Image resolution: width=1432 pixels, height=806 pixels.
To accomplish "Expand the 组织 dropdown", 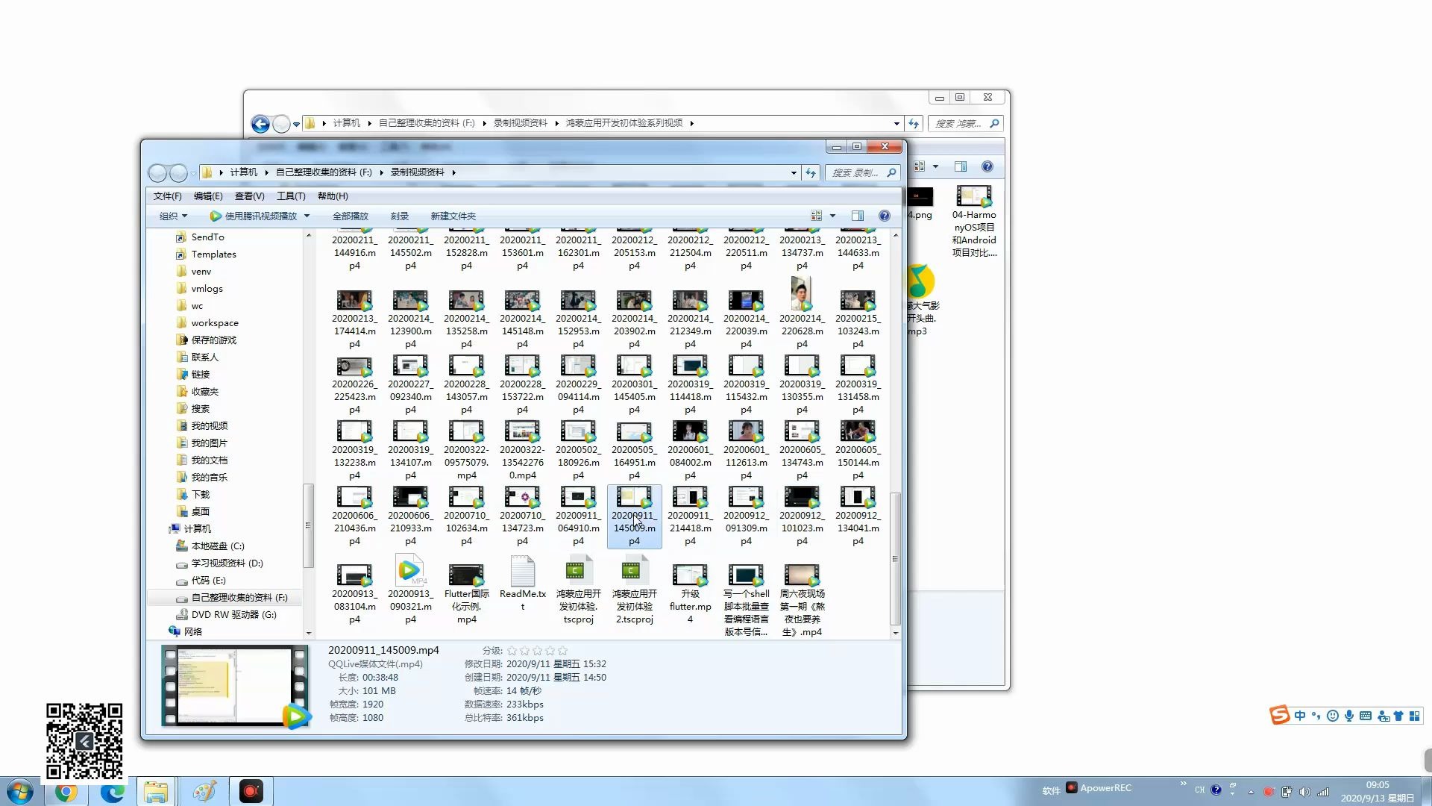I will coord(173,216).
